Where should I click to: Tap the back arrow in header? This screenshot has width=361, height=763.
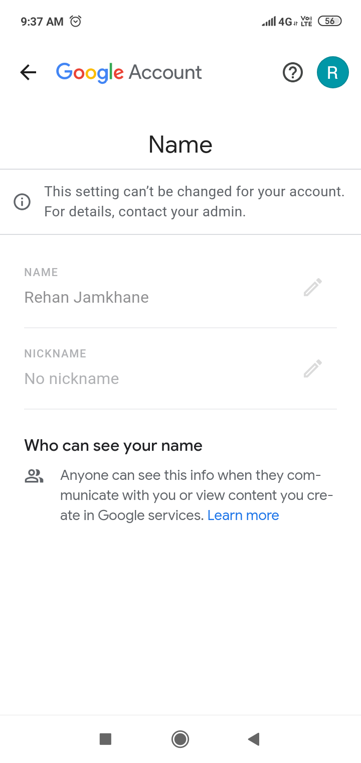click(x=28, y=73)
